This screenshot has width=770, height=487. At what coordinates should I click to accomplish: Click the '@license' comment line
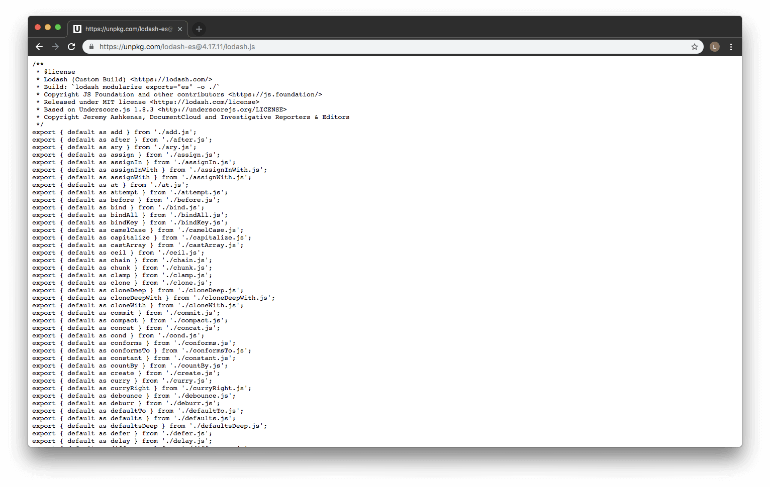click(x=56, y=72)
